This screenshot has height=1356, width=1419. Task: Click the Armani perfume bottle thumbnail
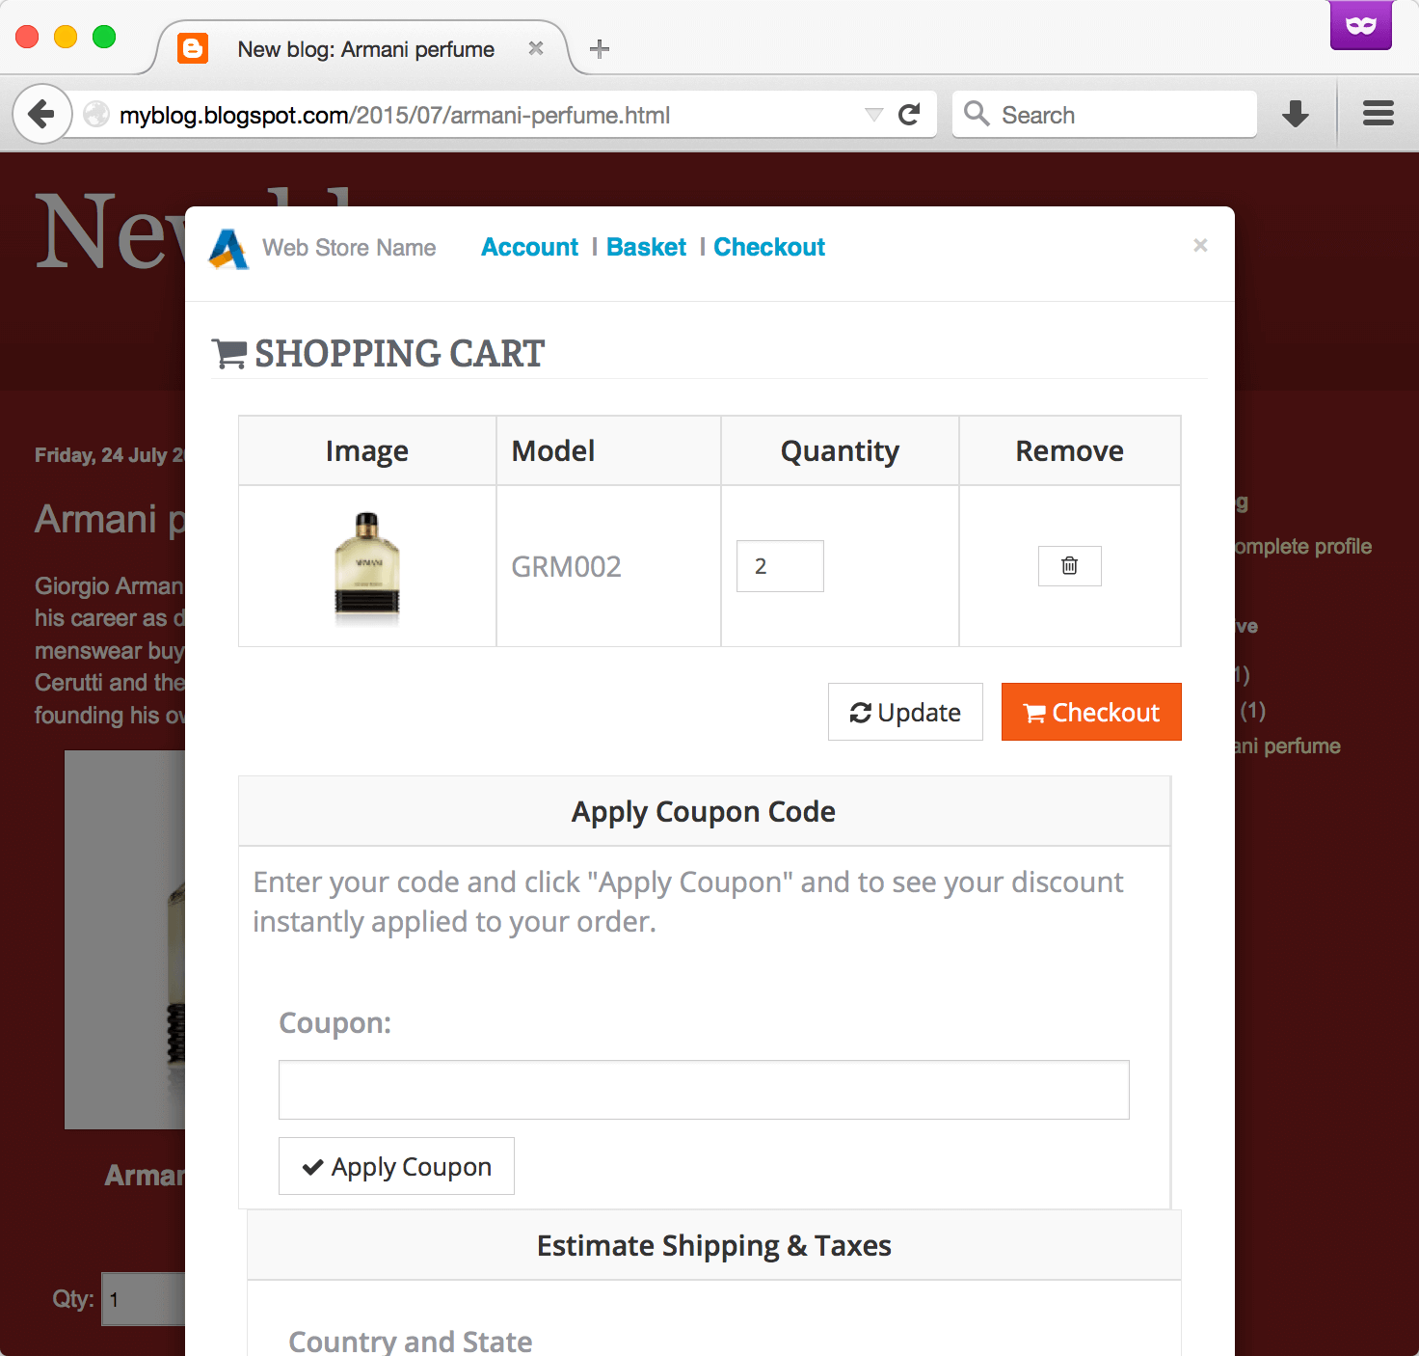(x=367, y=565)
